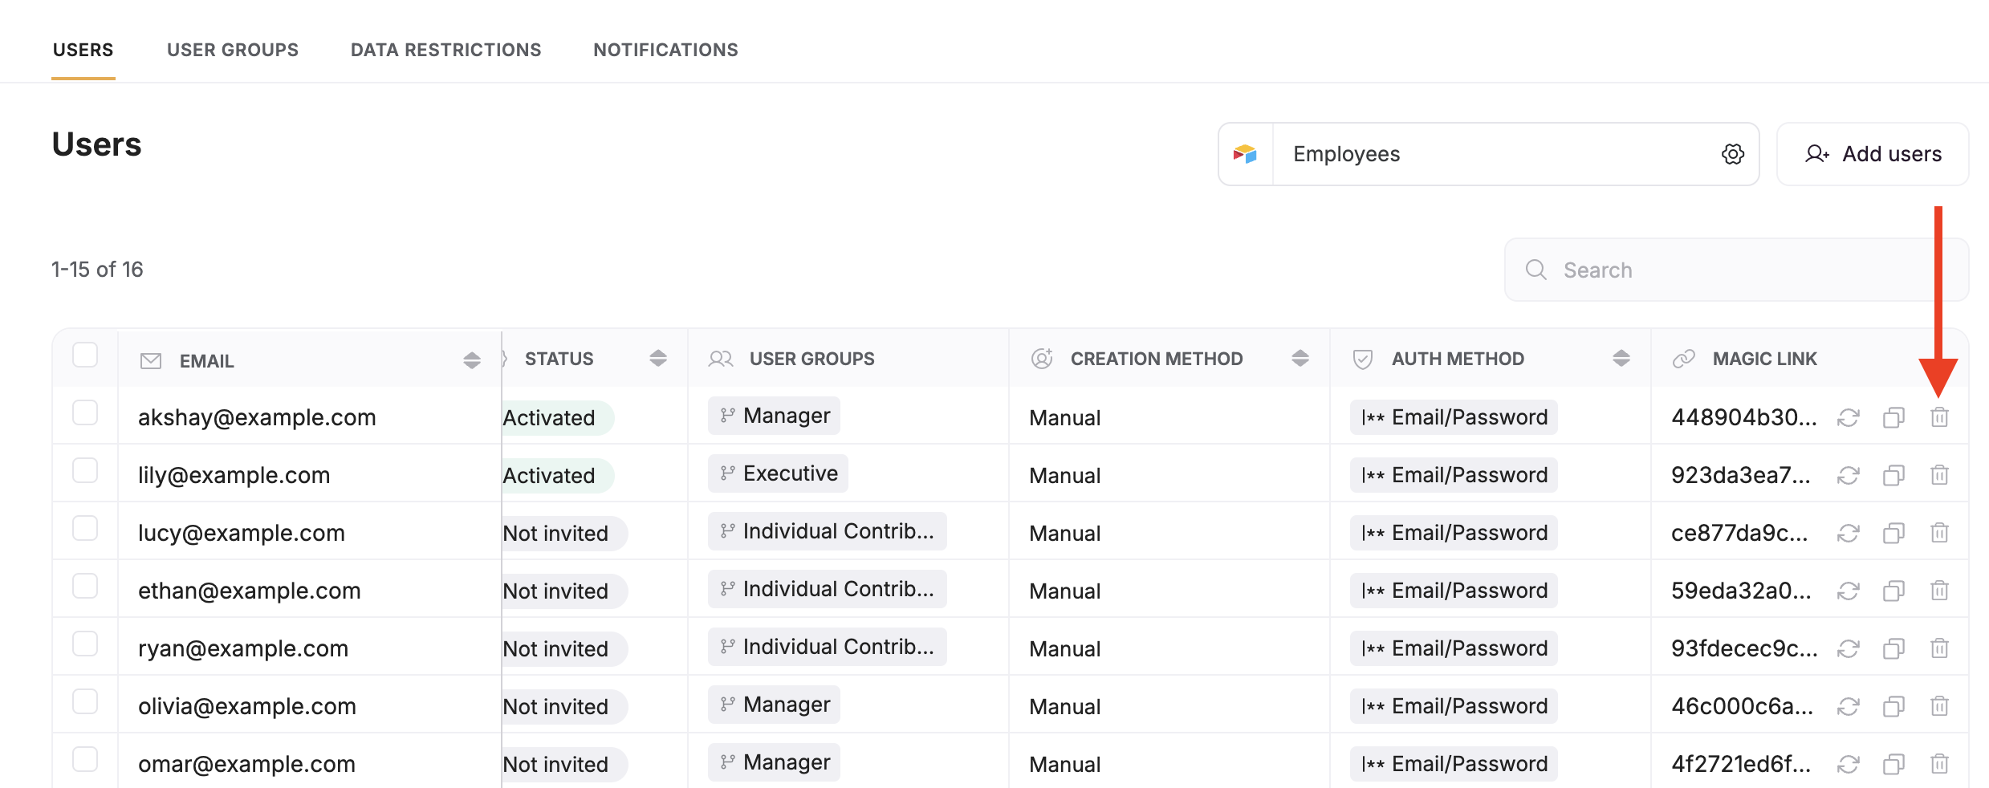Tick the omar@example.com checkbox

[x=85, y=759]
